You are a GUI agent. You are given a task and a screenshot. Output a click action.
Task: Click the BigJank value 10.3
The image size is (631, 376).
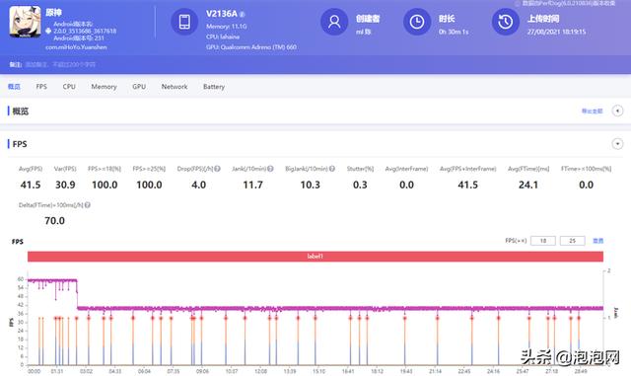pyautogui.click(x=310, y=185)
